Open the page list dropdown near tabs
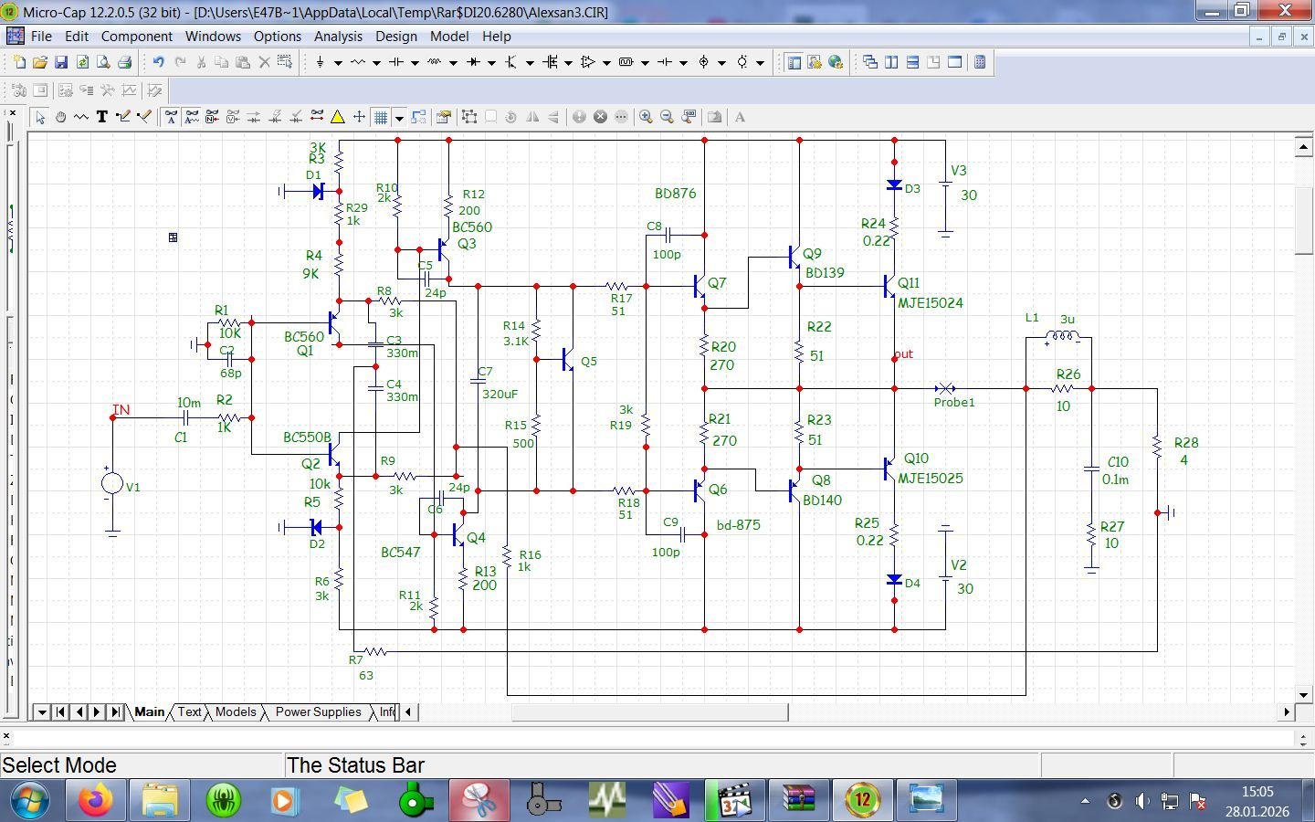 [x=42, y=712]
